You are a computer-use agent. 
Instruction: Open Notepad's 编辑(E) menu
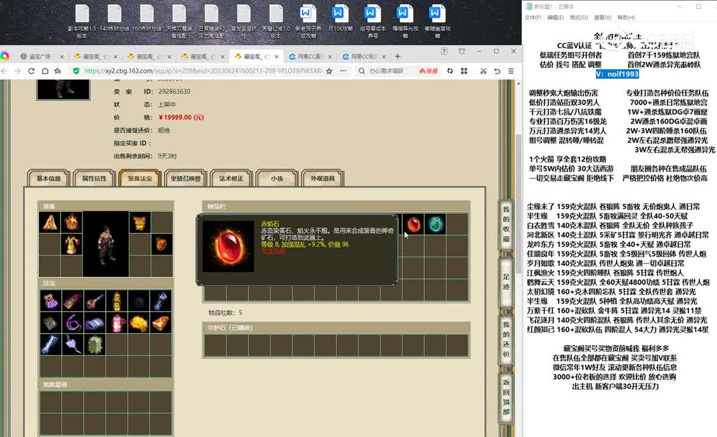coord(555,18)
